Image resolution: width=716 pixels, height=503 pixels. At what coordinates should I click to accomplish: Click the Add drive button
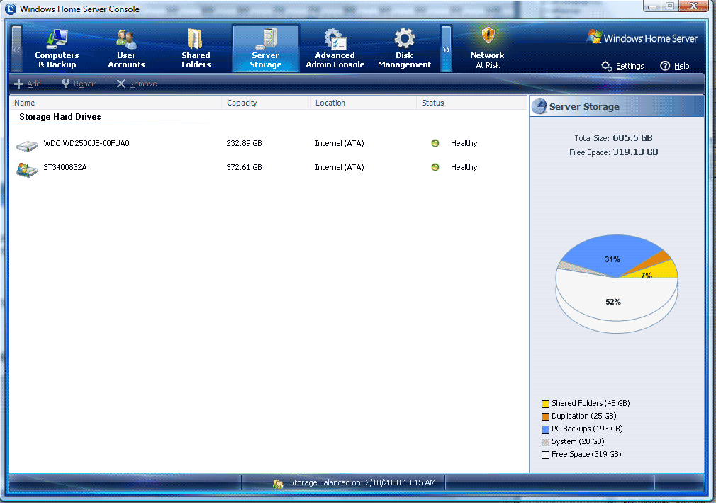click(x=28, y=84)
